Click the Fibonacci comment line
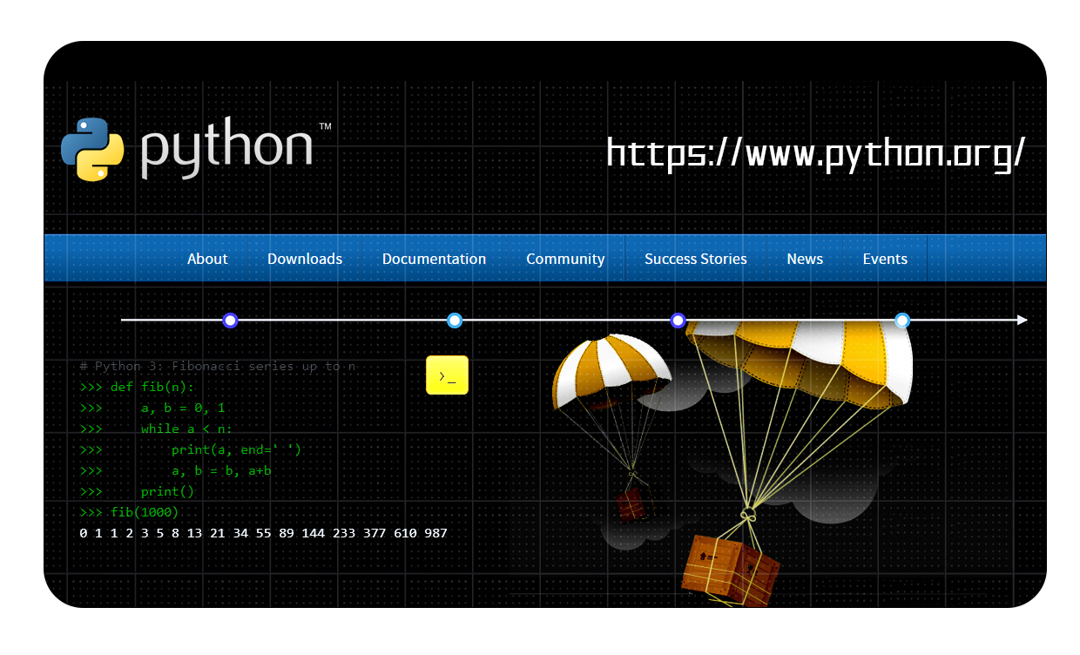Viewport: 1080px width, 655px height. [x=218, y=366]
